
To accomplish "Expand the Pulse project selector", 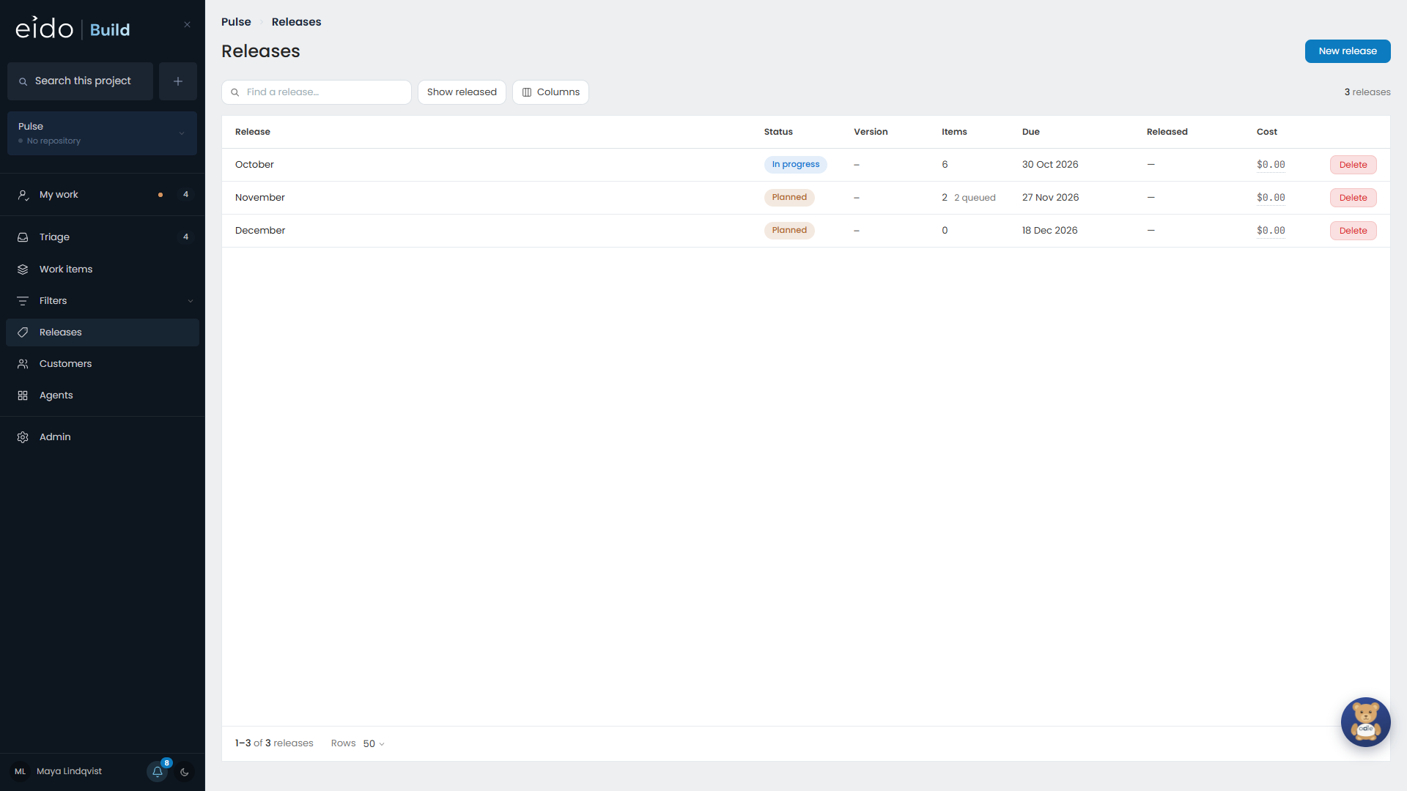I will pyautogui.click(x=102, y=133).
